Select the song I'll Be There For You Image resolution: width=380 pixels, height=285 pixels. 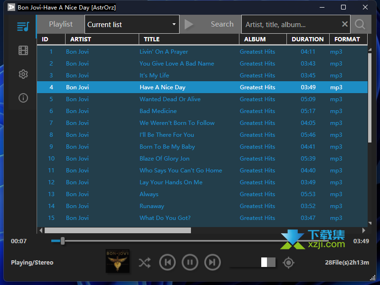click(x=202, y=135)
